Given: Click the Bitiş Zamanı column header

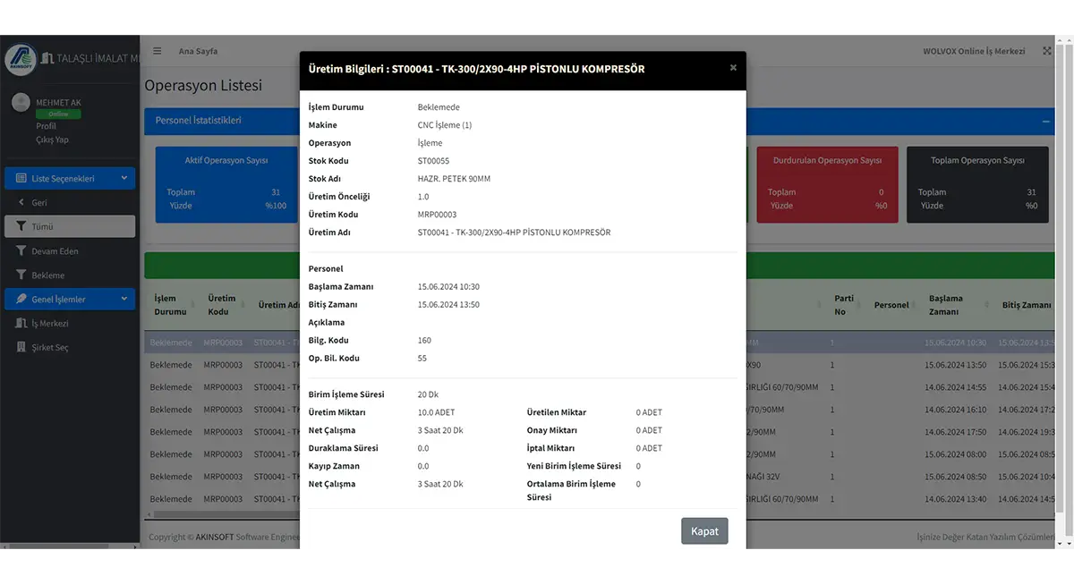Looking at the screenshot, I should (1027, 305).
